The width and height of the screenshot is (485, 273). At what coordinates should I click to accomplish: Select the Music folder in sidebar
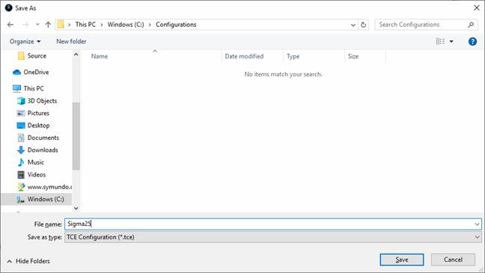pos(36,162)
